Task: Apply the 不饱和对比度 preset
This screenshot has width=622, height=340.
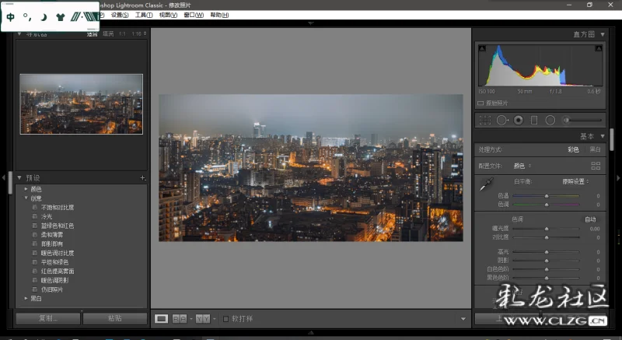Action: pyautogui.click(x=58, y=208)
